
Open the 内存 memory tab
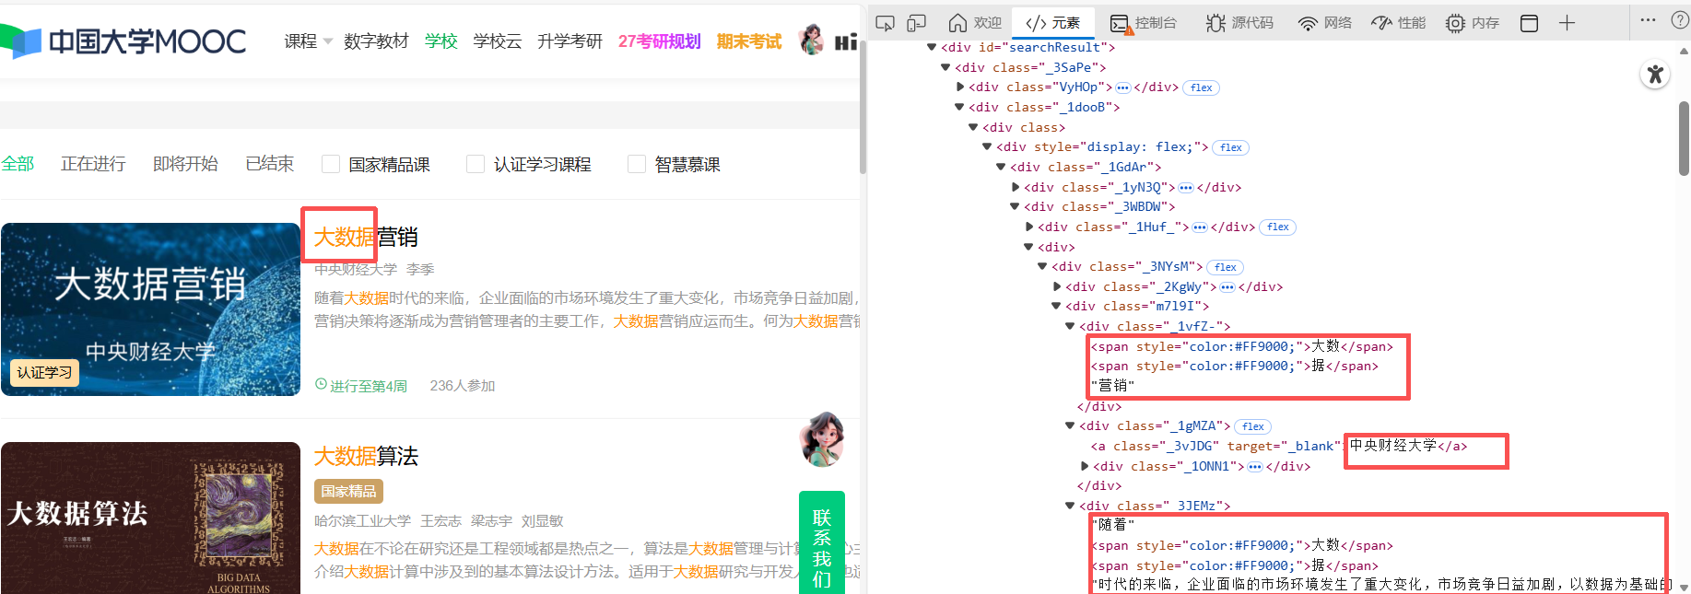coord(1473,23)
